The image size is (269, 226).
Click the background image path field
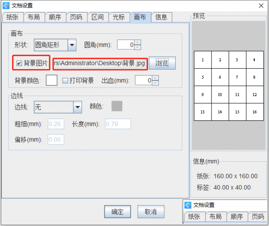coord(100,63)
